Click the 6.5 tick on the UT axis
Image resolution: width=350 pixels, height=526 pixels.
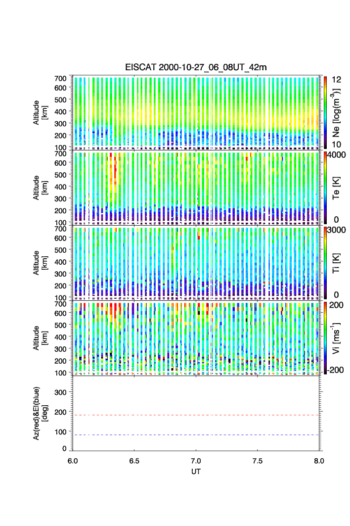[134, 461]
